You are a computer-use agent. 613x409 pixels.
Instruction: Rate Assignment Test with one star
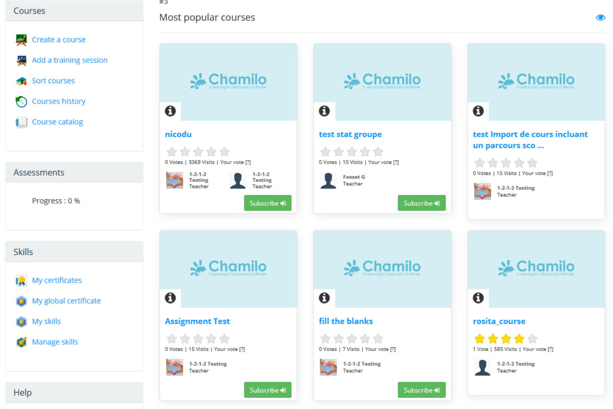[171, 339]
